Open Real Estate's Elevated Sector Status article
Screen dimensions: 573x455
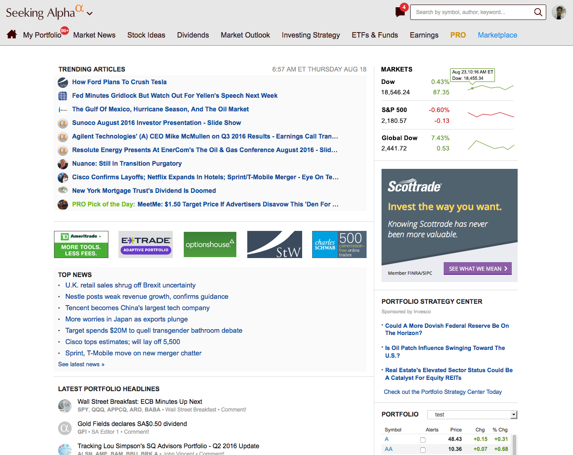click(x=449, y=374)
